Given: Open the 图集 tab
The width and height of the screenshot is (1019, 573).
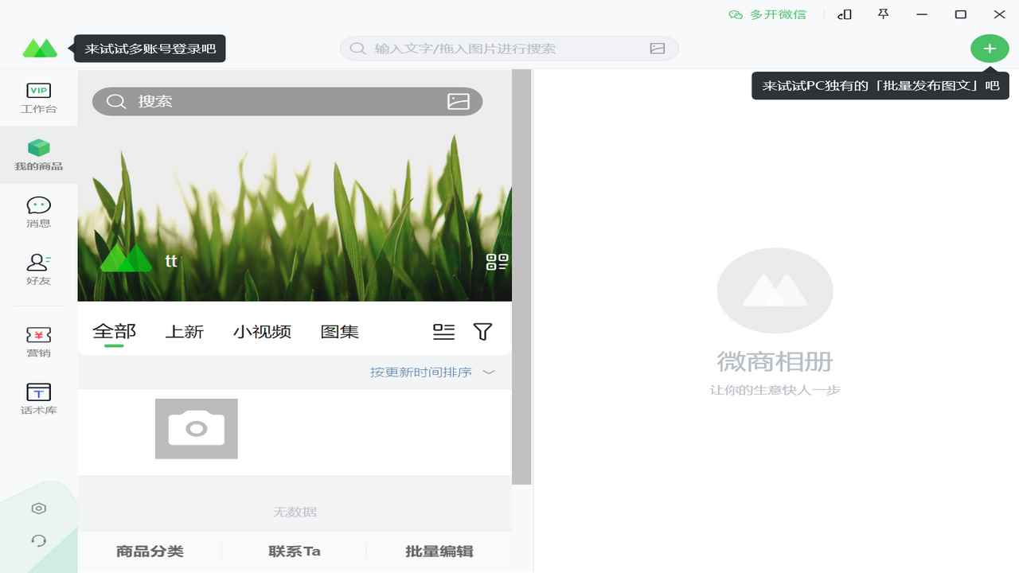Looking at the screenshot, I should 339,331.
